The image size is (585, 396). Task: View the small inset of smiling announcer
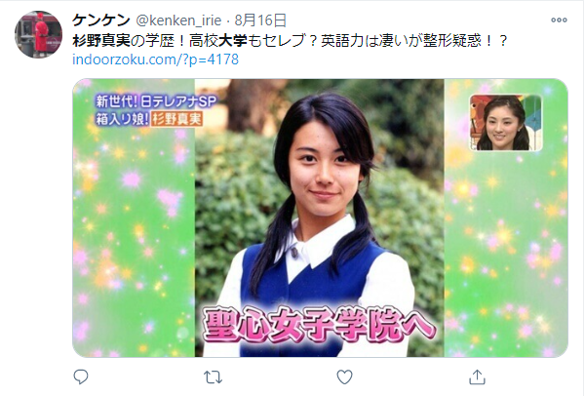[x=505, y=123]
